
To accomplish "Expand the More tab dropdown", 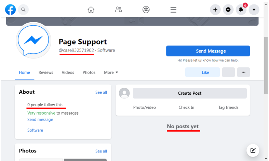I will tap(111, 72).
